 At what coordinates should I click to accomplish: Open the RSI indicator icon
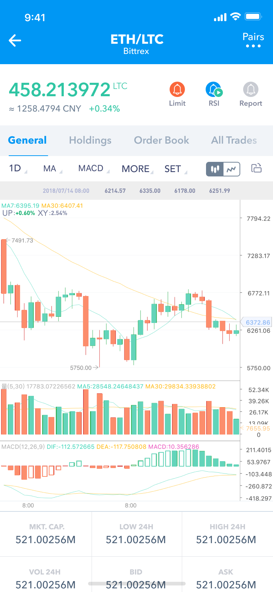(214, 89)
